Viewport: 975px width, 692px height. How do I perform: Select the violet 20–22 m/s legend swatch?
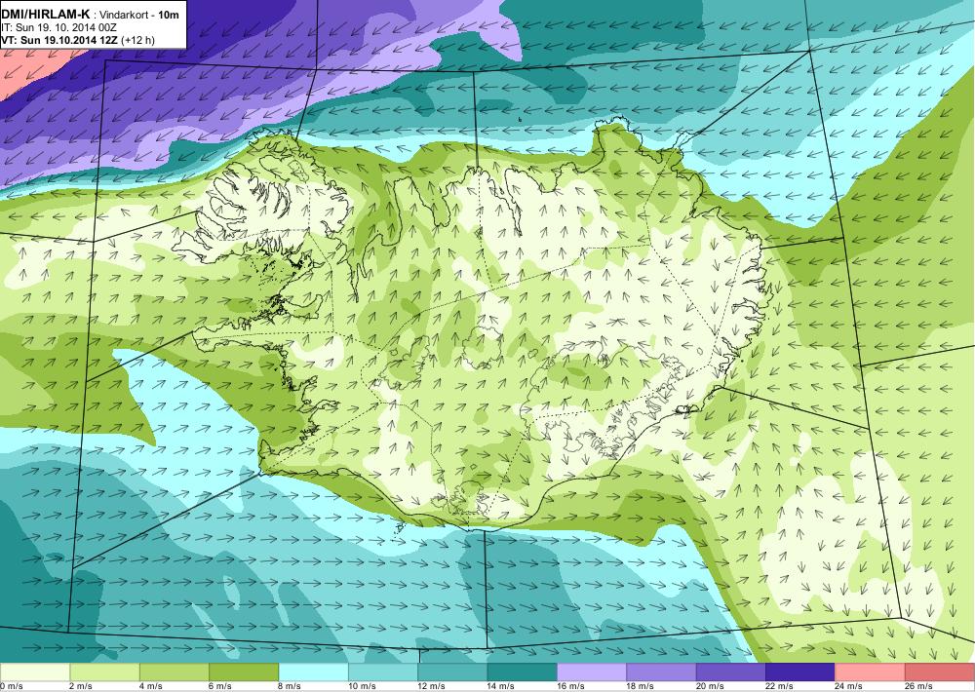click(731, 672)
